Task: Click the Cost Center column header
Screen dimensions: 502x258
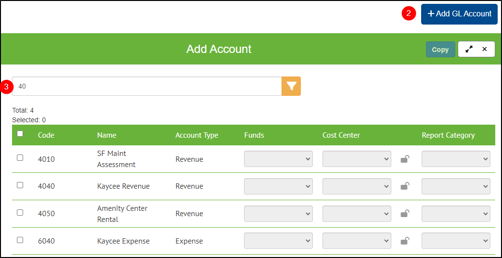Action: point(341,135)
